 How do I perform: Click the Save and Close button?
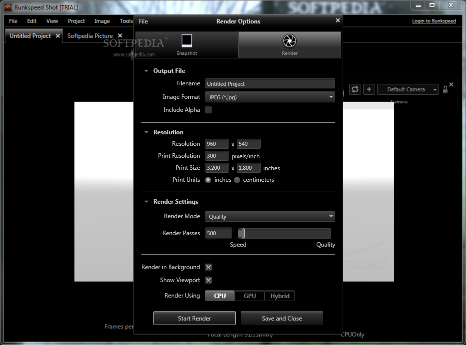pyautogui.click(x=282, y=318)
